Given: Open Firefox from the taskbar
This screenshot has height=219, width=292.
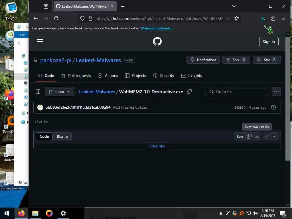Looking at the screenshot, I should click(21, 213).
